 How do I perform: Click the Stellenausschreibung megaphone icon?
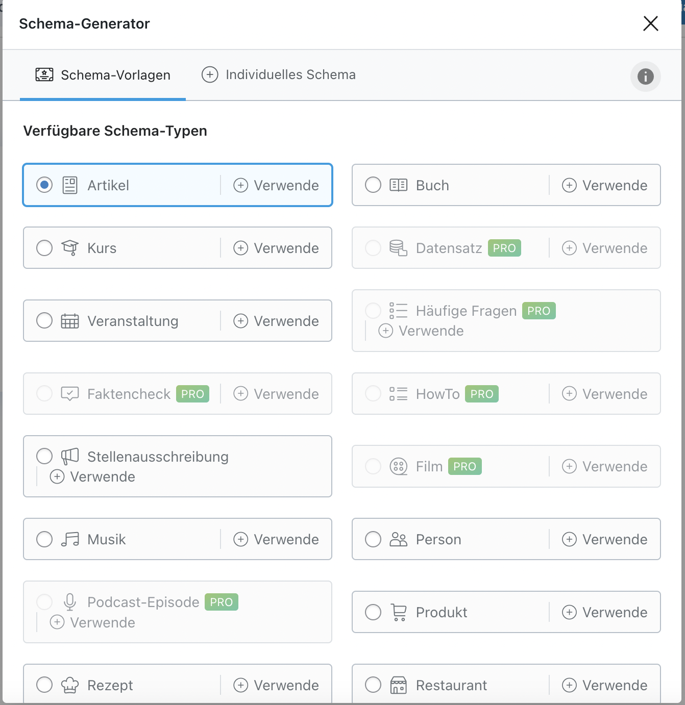pos(70,456)
